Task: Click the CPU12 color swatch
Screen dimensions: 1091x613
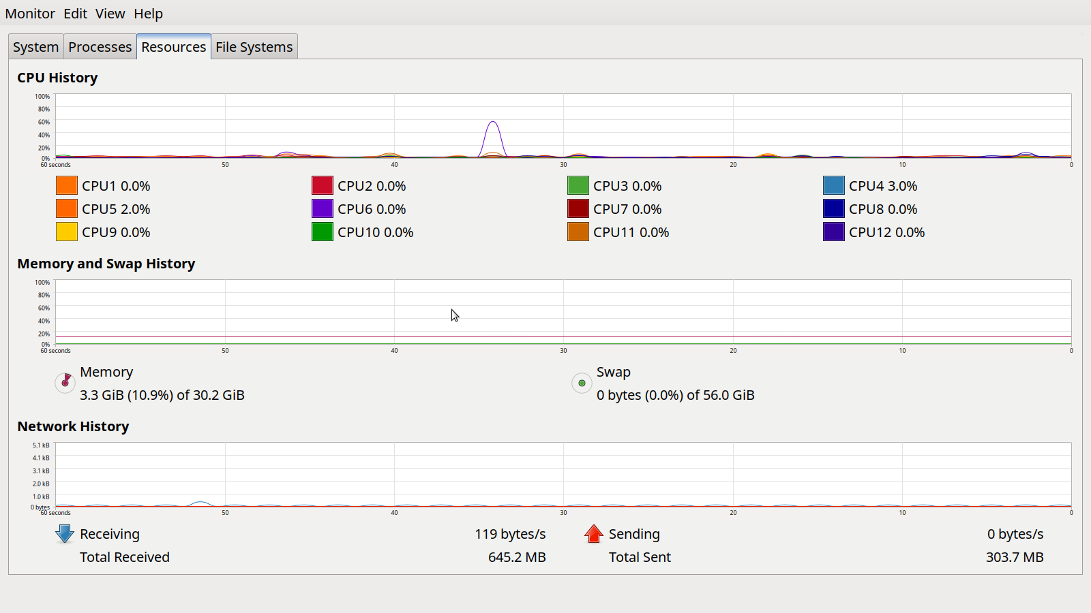Action: pos(834,232)
